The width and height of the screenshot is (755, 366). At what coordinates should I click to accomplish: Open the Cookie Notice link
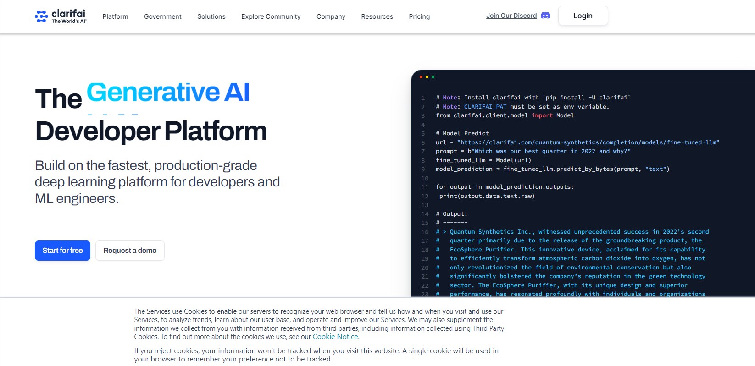(335, 337)
